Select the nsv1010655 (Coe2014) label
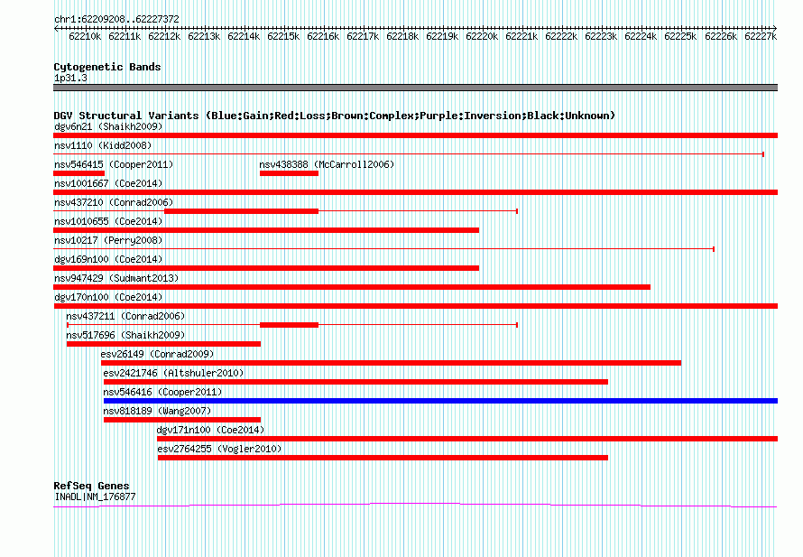 point(108,221)
